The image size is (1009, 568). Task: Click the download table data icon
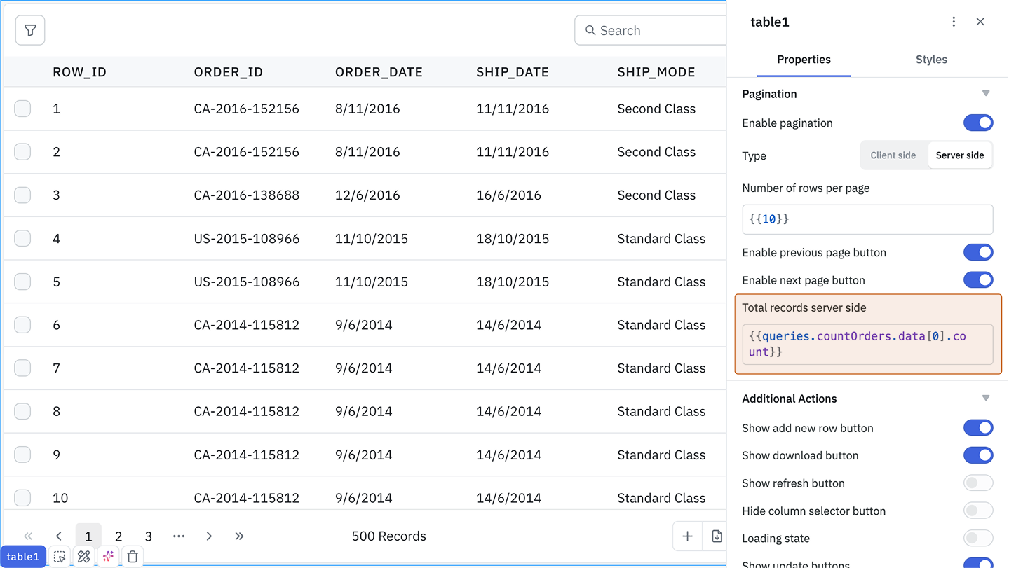tap(717, 536)
